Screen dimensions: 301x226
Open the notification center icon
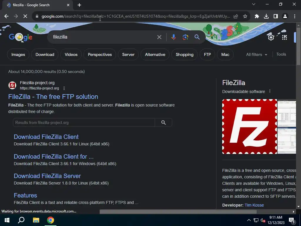click(292, 220)
